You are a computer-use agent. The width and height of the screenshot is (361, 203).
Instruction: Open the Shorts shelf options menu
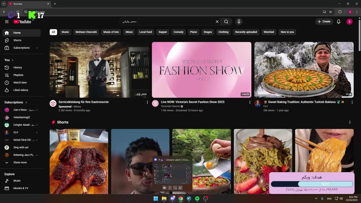350,122
